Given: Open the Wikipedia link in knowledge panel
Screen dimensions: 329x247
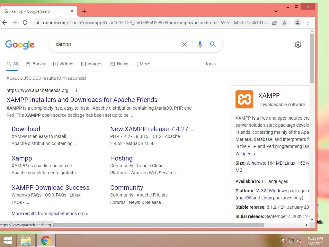Looking at the screenshot, I should (245, 154).
